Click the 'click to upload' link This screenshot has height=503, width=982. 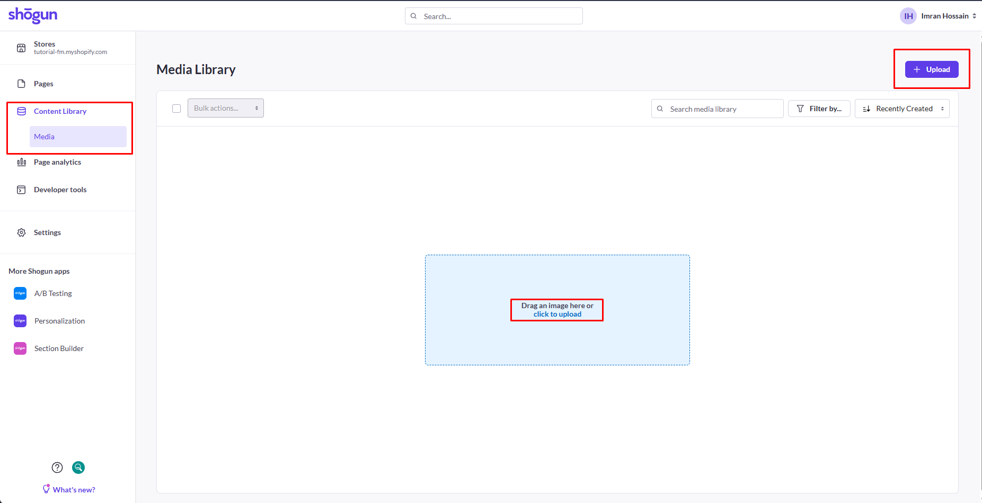coord(558,314)
